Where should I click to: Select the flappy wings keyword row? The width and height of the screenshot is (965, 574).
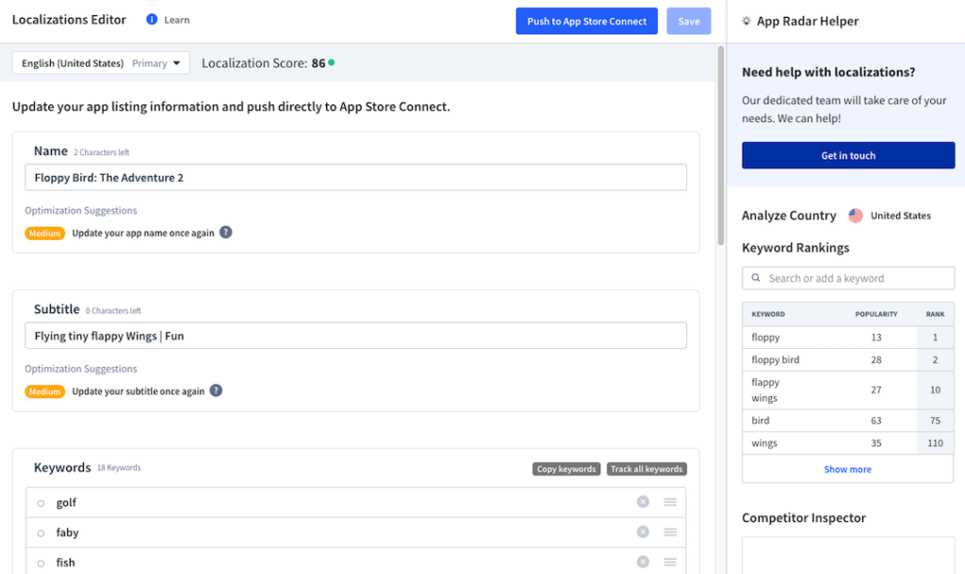point(848,391)
